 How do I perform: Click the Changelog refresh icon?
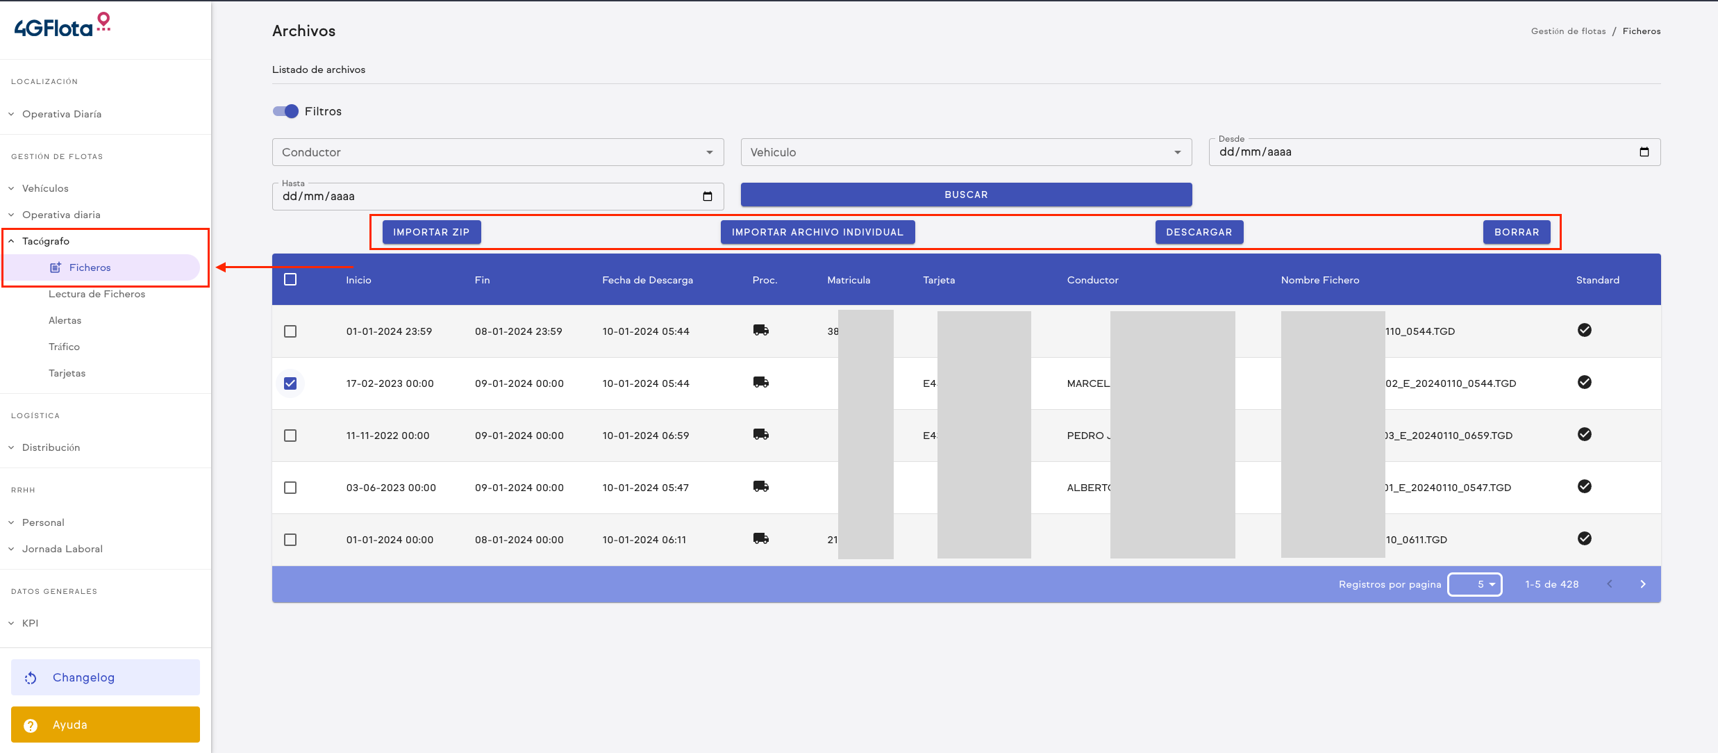pyautogui.click(x=31, y=678)
